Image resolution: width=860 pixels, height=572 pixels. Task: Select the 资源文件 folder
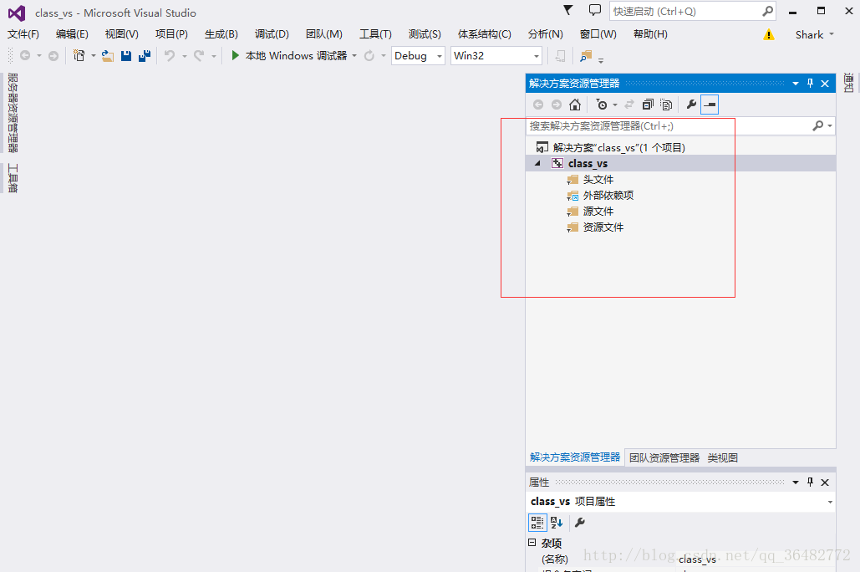coord(603,227)
